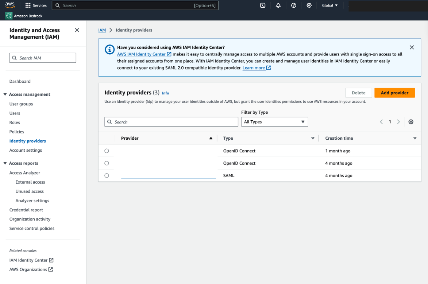Click the top console Search field
The image size is (428, 284).
135,5
